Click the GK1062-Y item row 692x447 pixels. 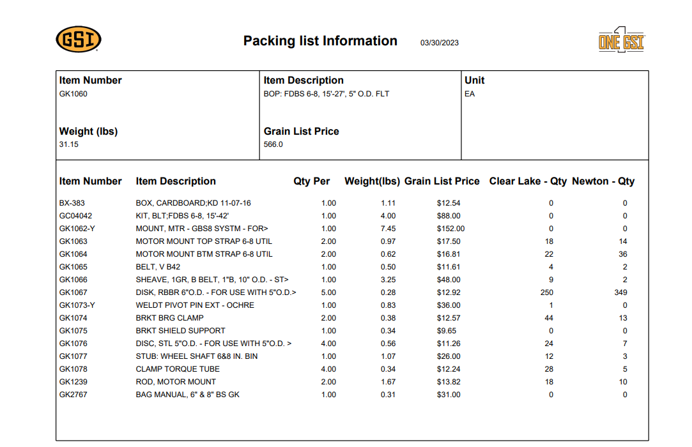coord(77,229)
